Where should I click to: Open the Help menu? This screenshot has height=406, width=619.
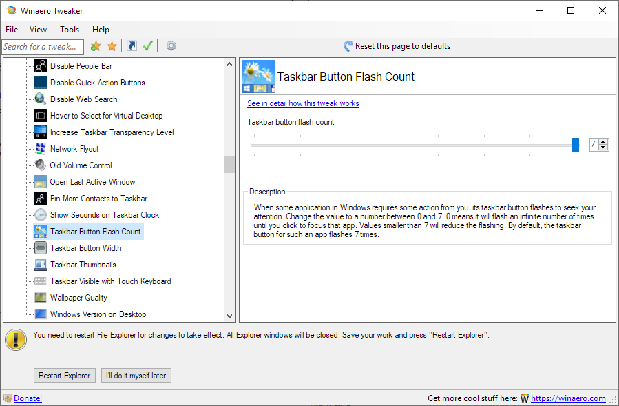101,30
